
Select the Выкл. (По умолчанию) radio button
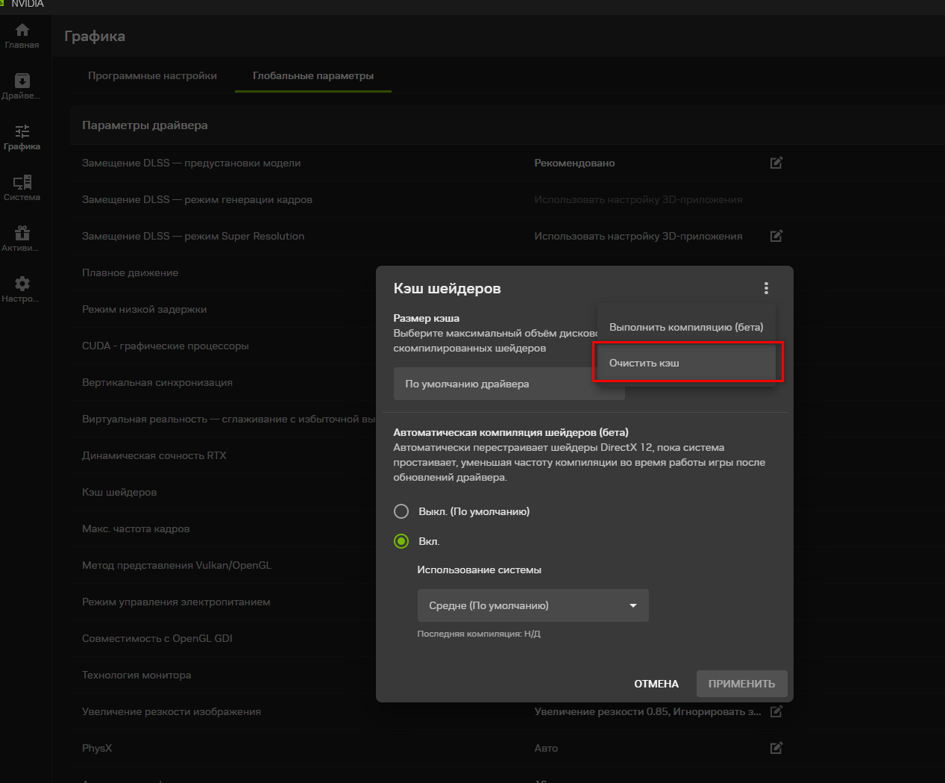(401, 511)
